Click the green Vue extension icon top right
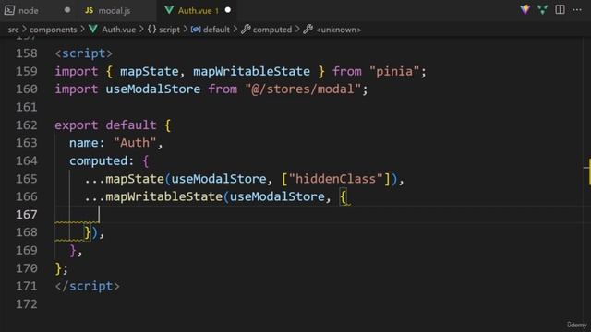 [542, 10]
